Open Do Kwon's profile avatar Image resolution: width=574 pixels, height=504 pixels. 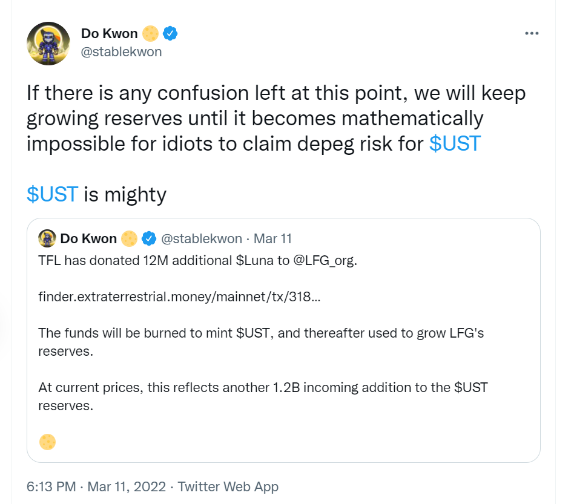pyautogui.click(x=48, y=44)
